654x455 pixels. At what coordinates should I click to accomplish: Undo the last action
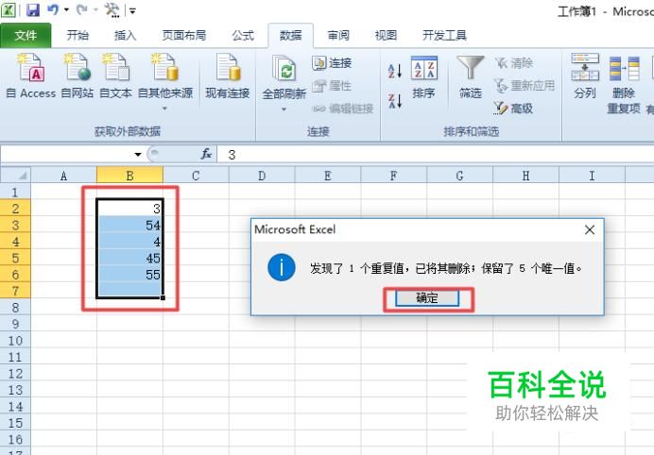point(53,10)
